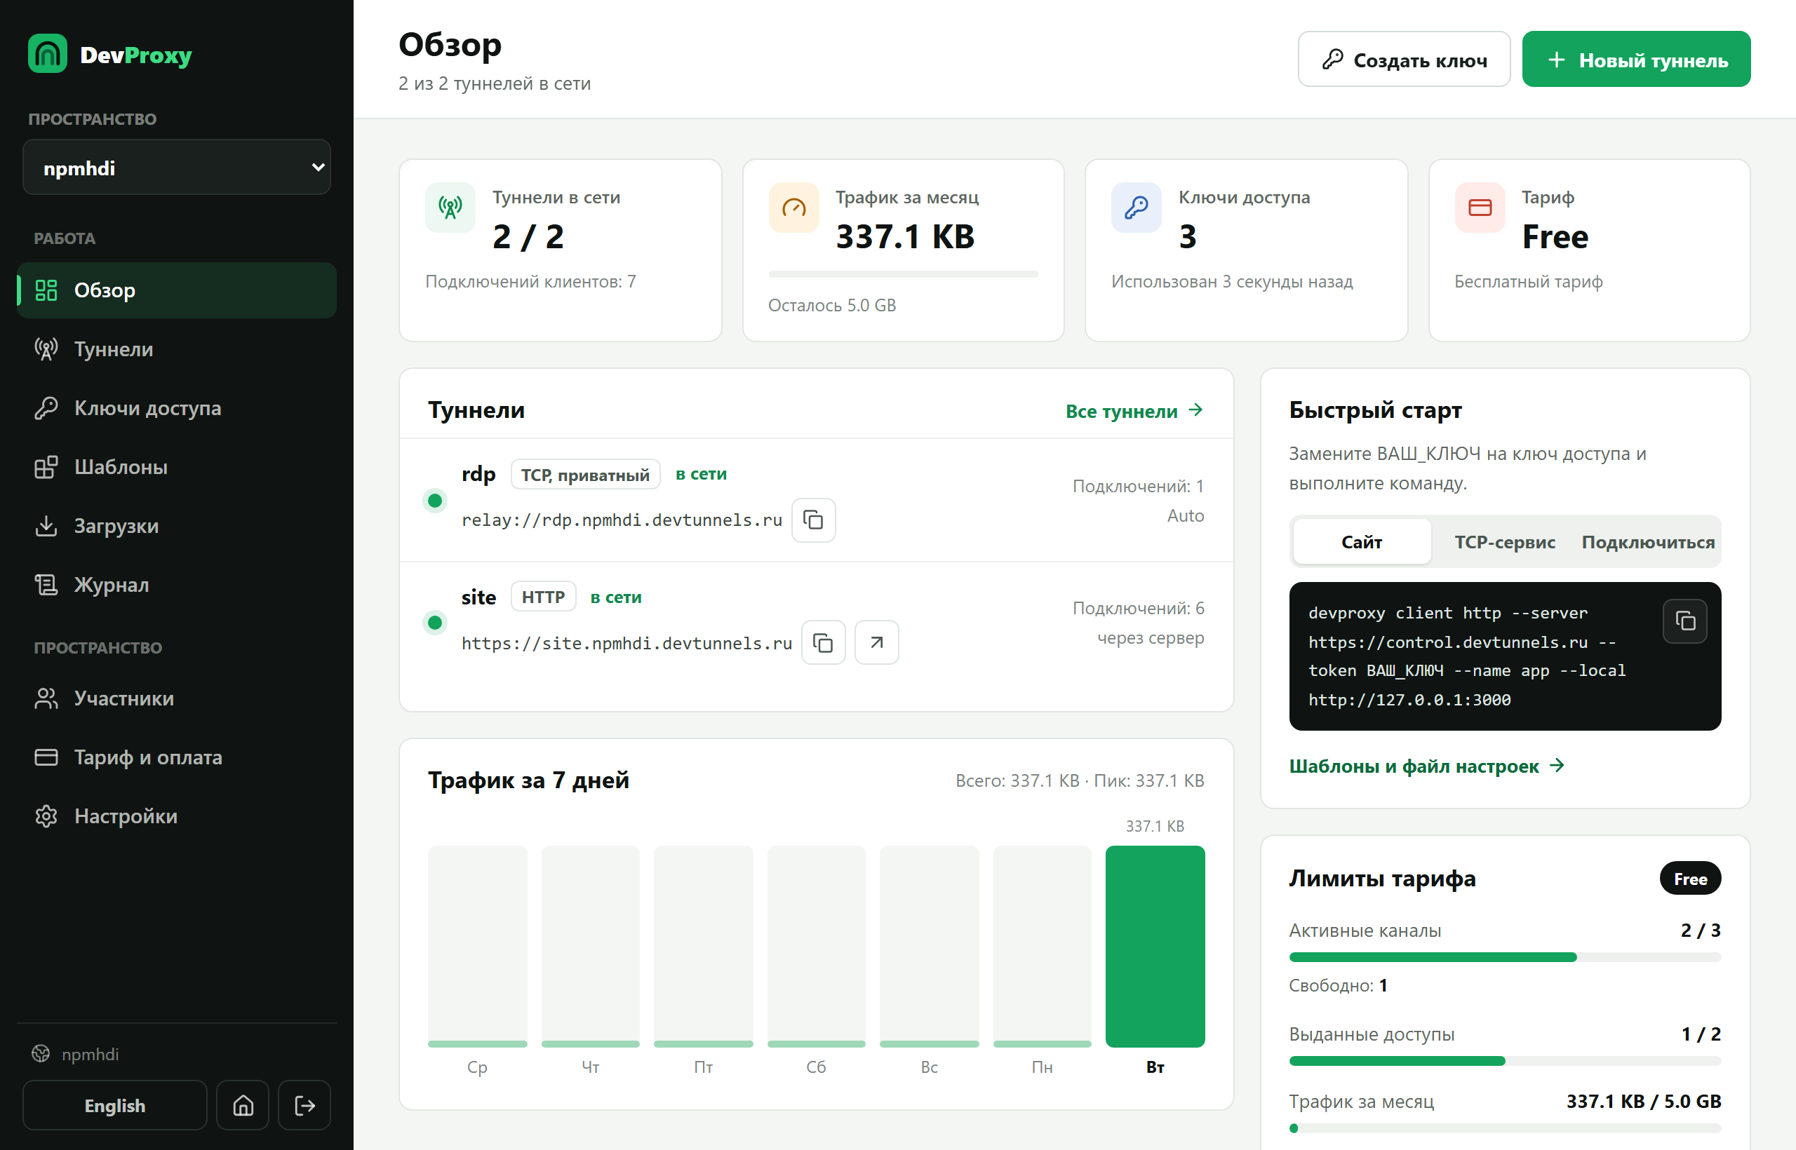
Task: Open Шаблоны и файл настроек link
Action: 1426,766
